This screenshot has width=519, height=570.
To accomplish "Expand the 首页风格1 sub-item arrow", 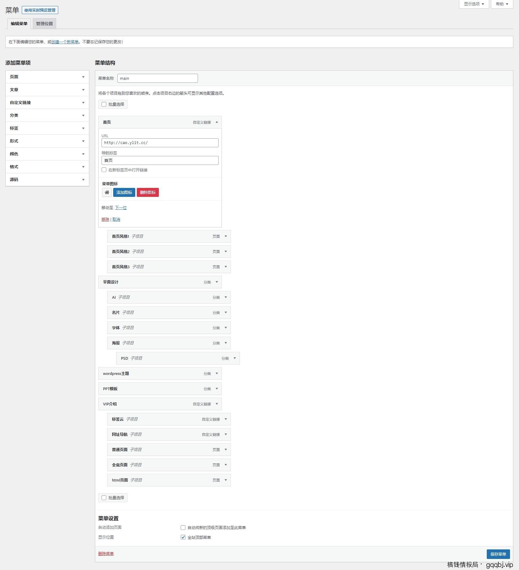I will click(226, 236).
